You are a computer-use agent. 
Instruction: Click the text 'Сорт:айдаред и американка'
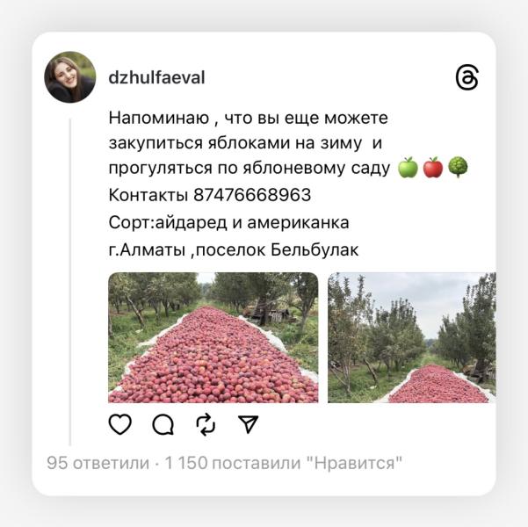coord(229,222)
